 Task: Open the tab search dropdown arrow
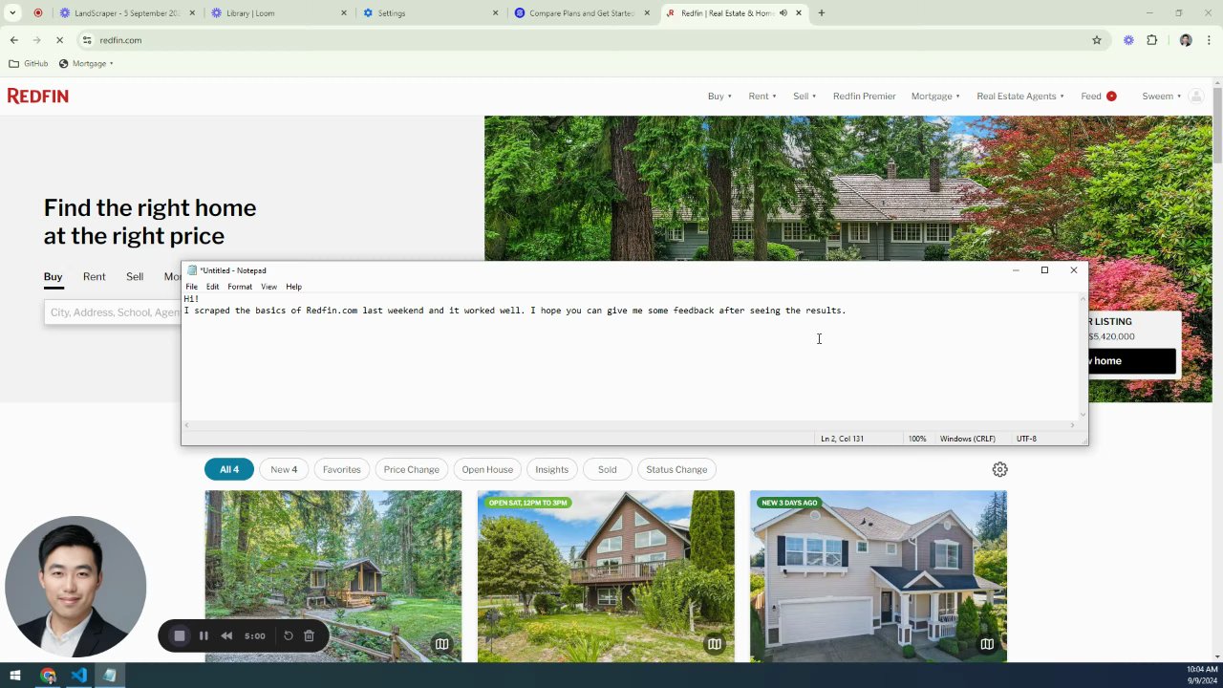pyautogui.click(x=12, y=13)
